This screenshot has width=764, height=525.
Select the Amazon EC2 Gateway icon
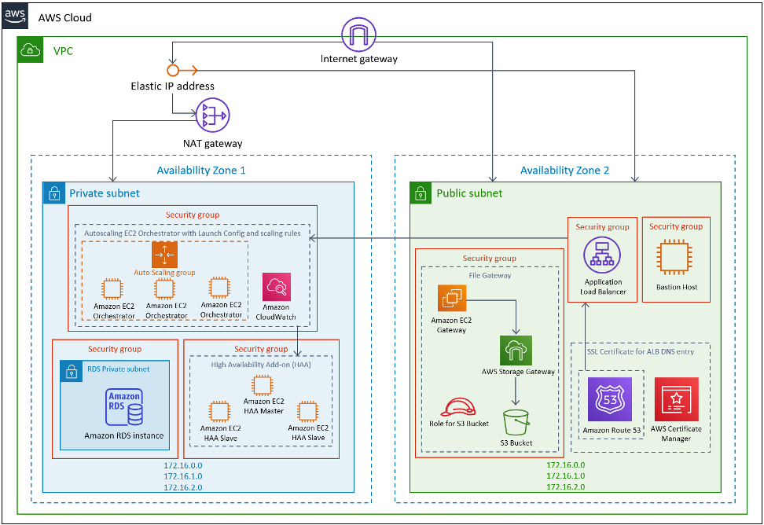click(x=452, y=298)
